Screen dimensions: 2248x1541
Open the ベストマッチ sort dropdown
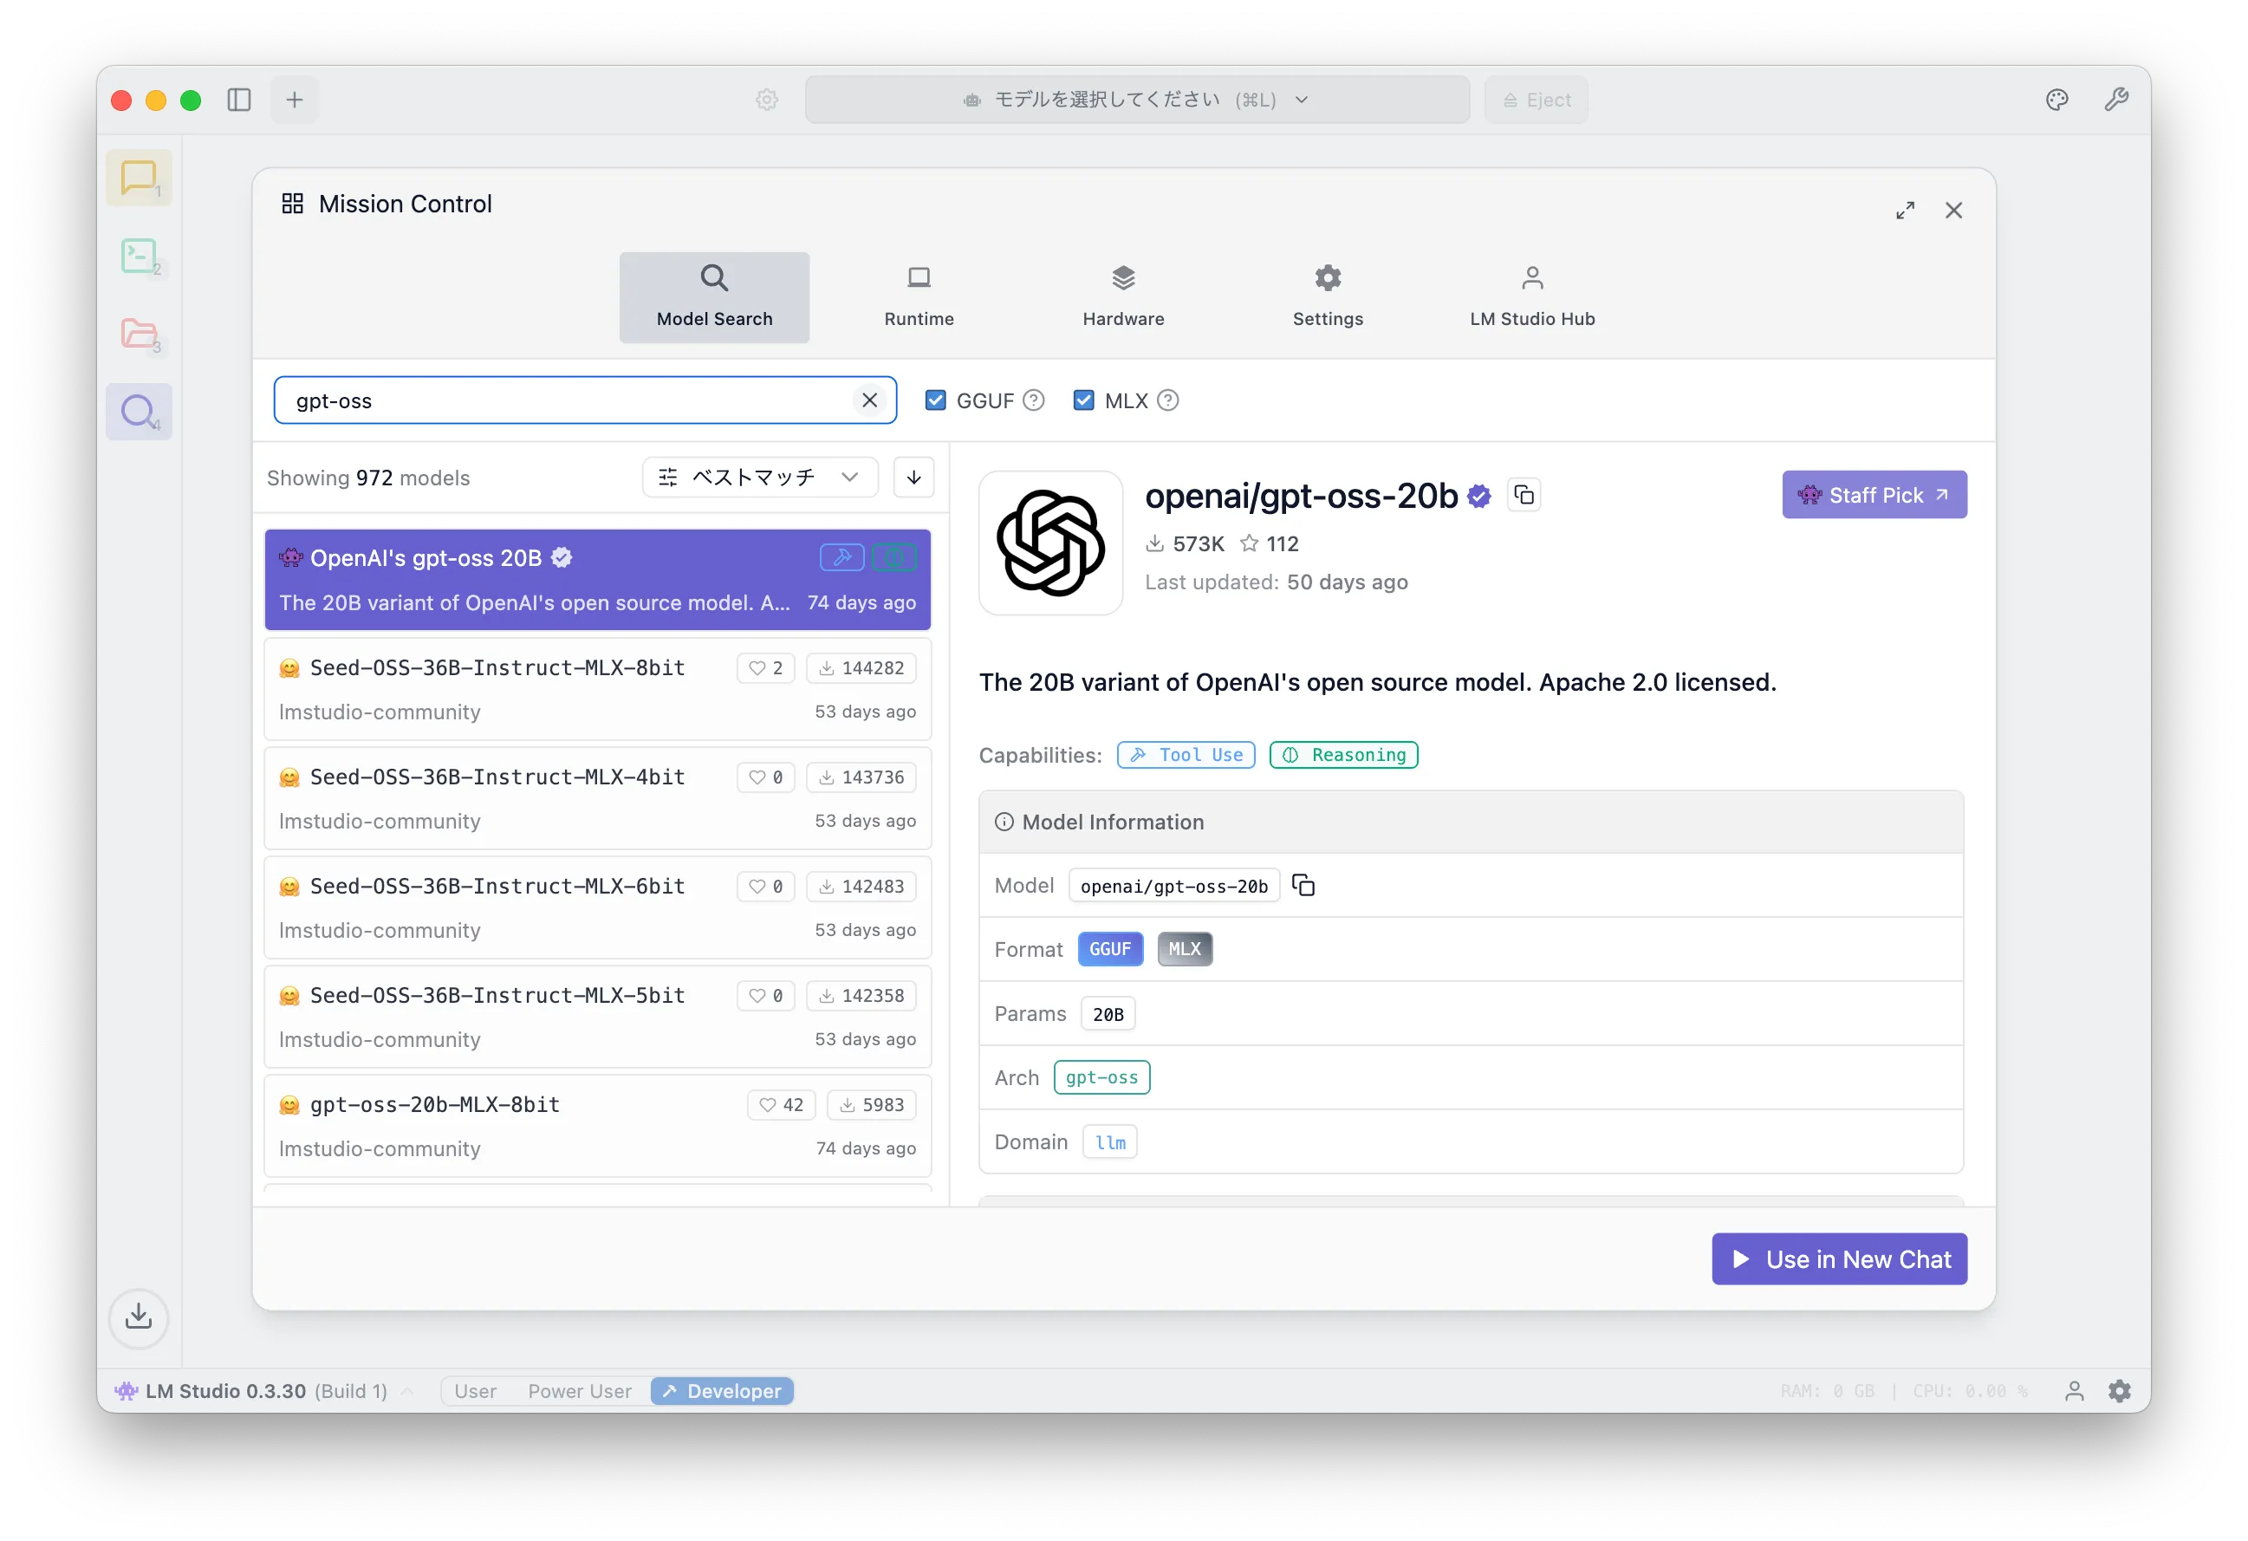(x=759, y=477)
